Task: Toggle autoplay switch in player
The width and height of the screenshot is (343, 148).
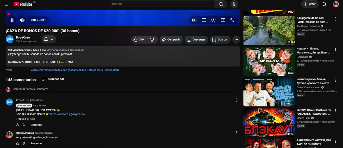Action: pos(194,20)
